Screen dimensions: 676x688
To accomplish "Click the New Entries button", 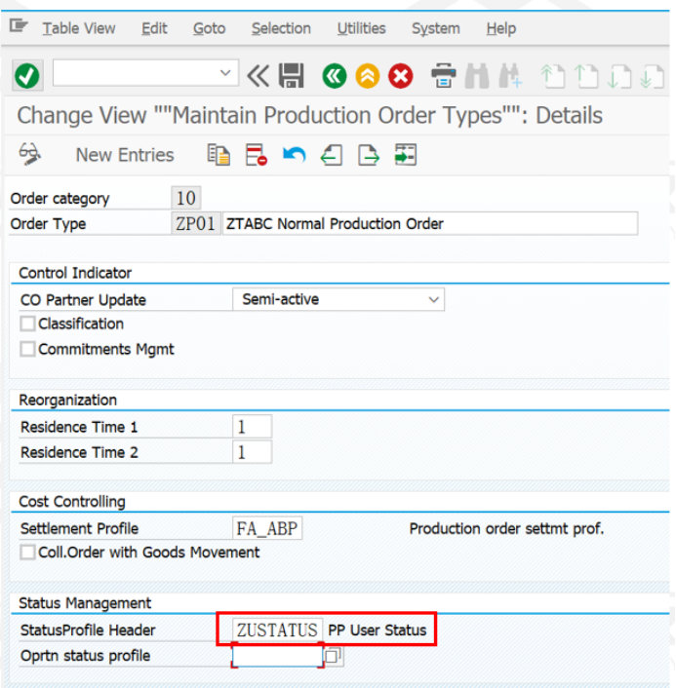I will pyautogui.click(x=125, y=155).
